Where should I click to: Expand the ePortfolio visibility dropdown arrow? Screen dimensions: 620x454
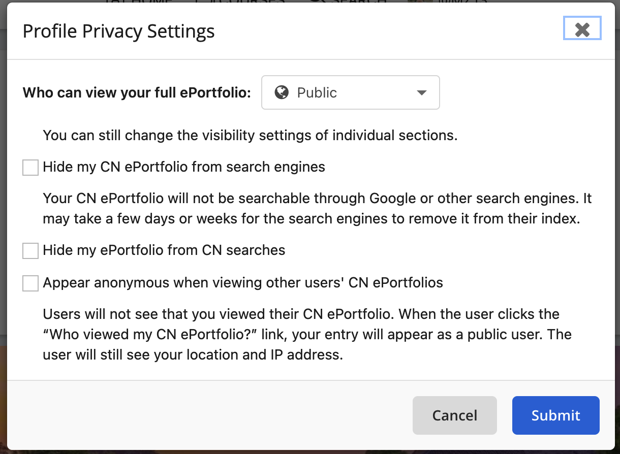click(421, 93)
